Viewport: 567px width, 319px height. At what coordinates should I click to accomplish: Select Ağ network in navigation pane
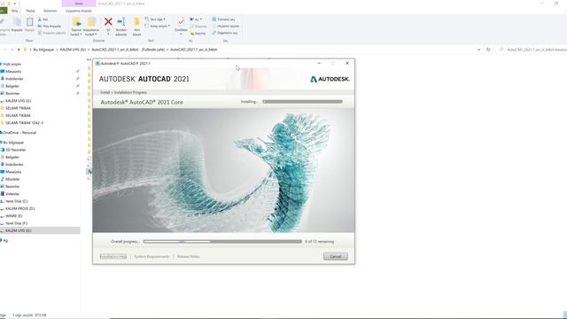click(4, 240)
